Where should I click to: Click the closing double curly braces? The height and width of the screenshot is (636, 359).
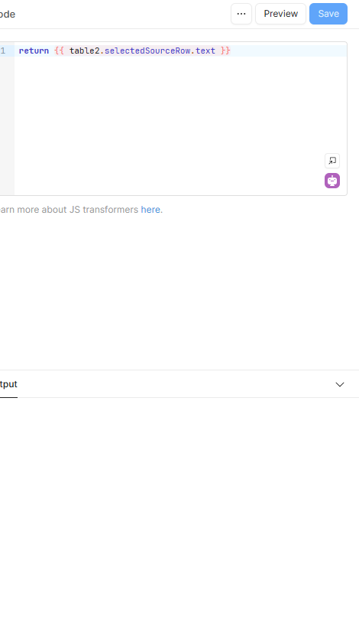[225, 51]
